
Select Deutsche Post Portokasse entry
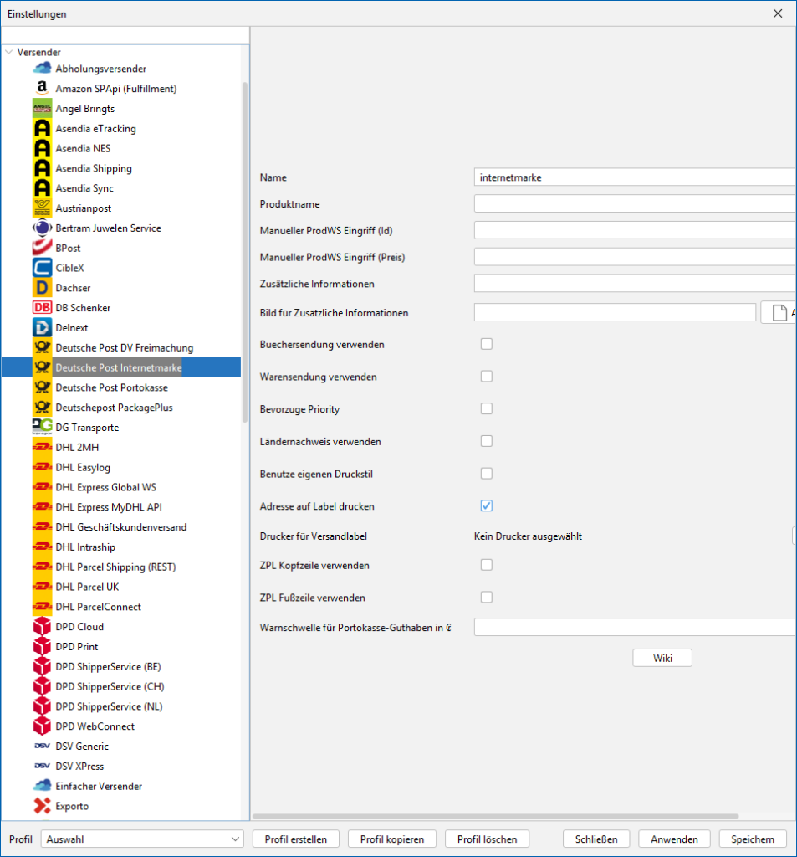[111, 387]
